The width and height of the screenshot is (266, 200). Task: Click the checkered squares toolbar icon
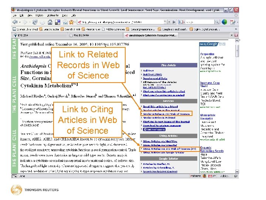click(x=58, y=22)
